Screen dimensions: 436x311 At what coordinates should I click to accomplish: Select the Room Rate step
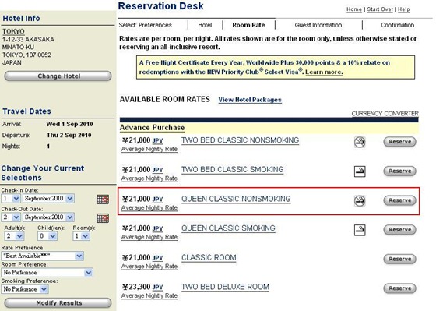[x=248, y=25]
